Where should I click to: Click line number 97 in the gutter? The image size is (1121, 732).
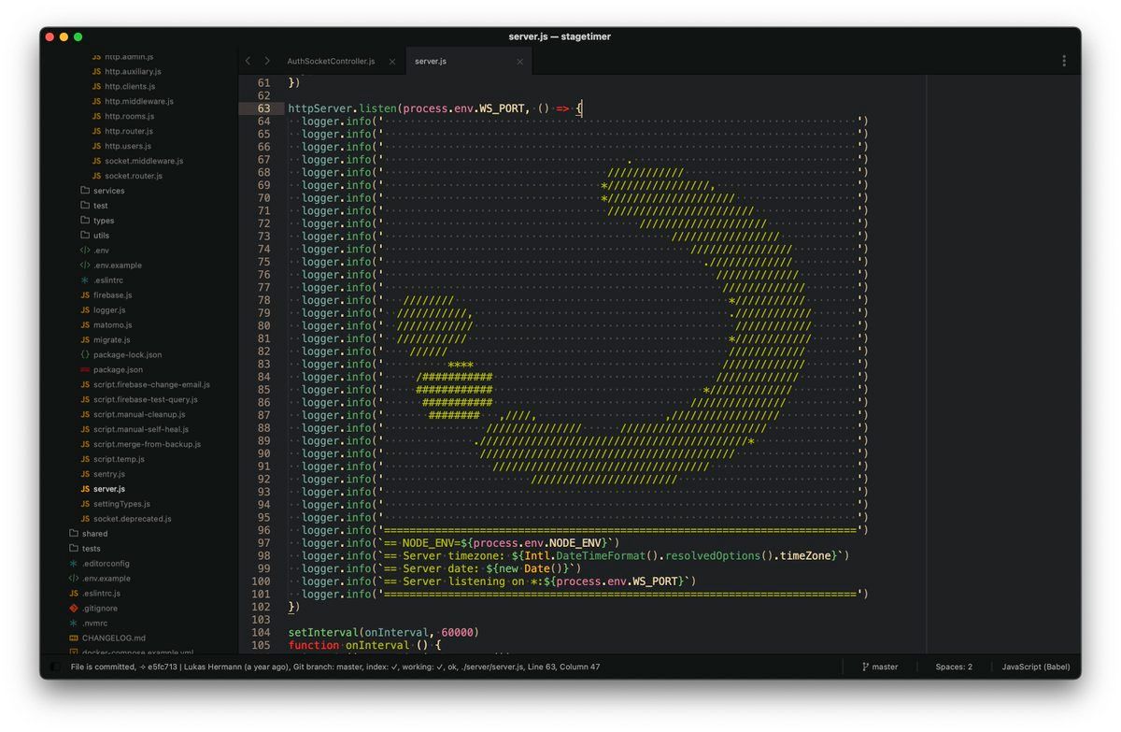pos(262,543)
